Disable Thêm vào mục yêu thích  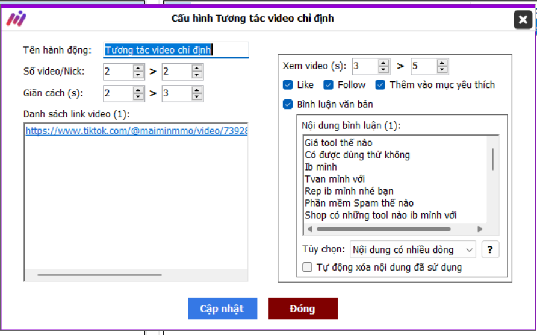tap(380, 85)
